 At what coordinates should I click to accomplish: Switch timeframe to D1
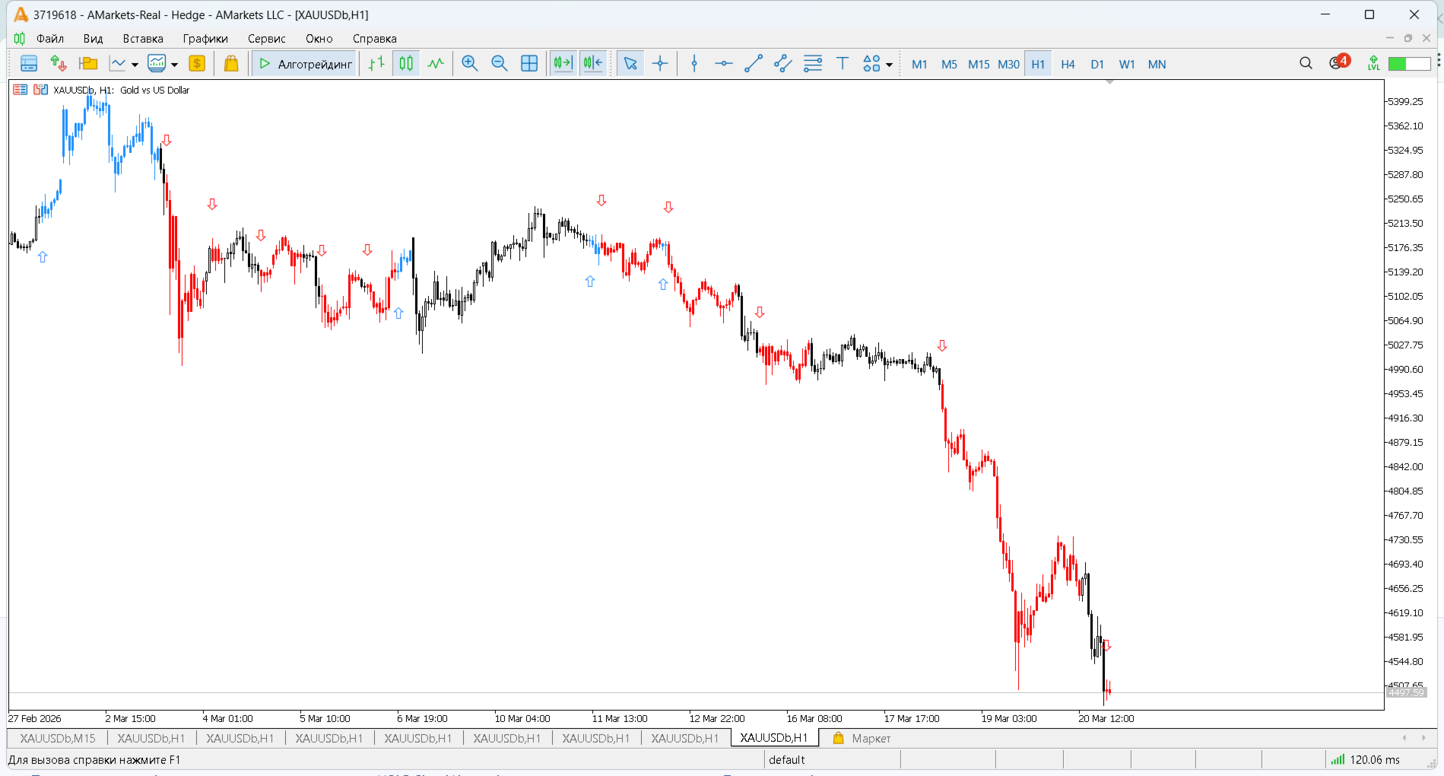[x=1097, y=65]
